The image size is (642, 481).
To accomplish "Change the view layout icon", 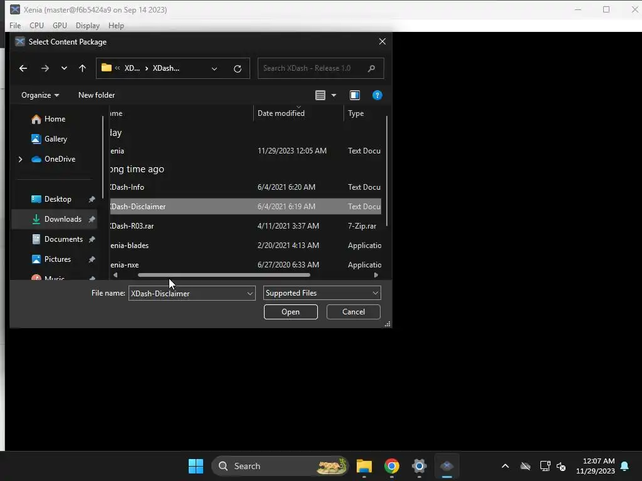I will (320, 95).
